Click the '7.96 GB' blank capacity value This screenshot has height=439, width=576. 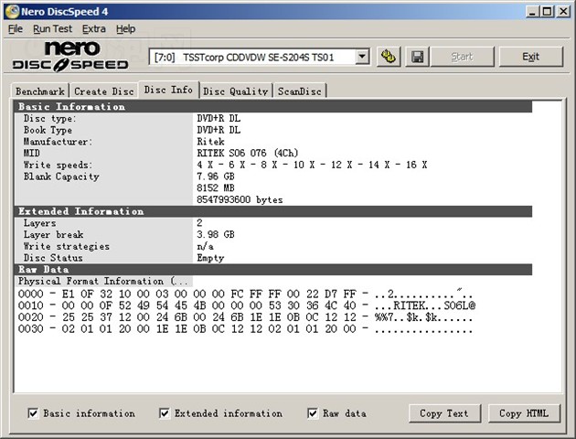(x=216, y=177)
